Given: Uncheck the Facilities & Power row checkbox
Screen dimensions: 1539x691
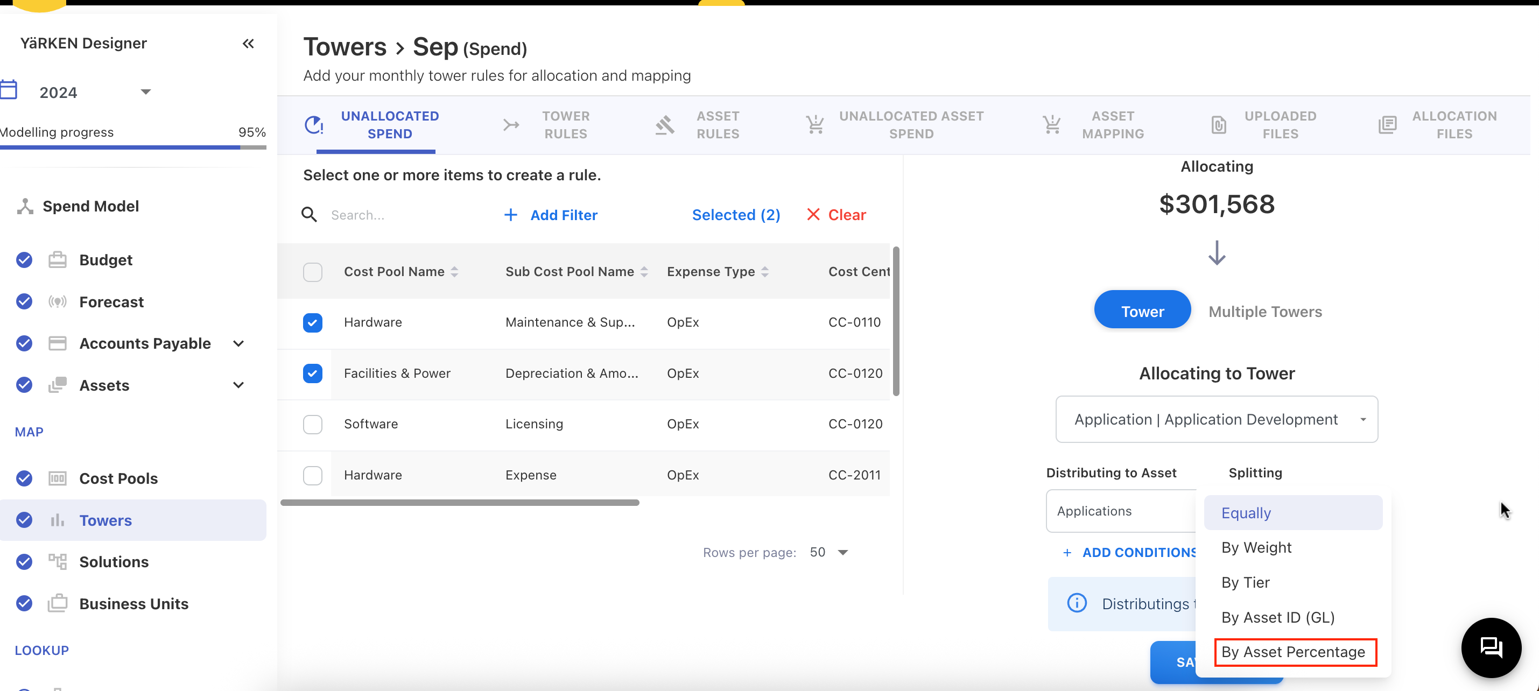Looking at the screenshot, I should point(312,373).
